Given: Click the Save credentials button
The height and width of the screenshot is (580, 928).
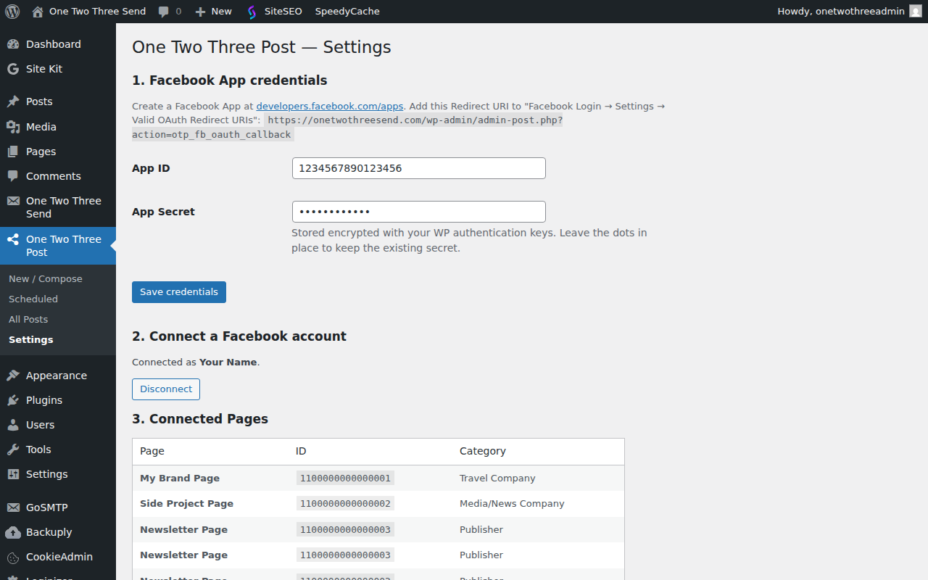Looking at the screenshot, I should pyautogui.click(x=179, y=292).
